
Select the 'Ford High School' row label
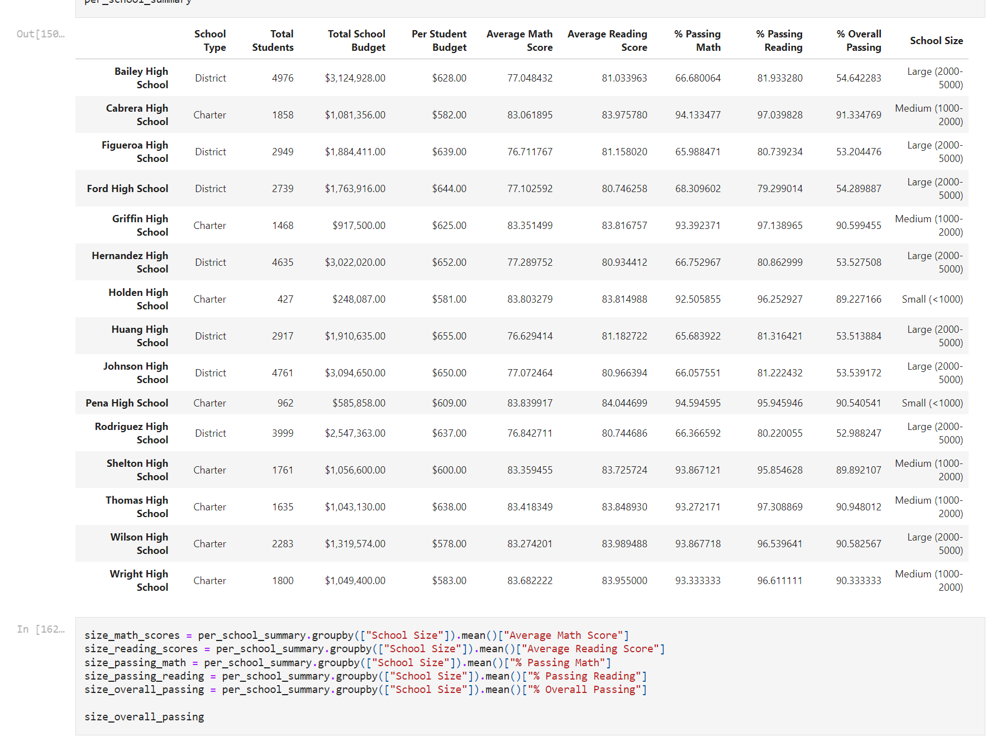coord(127,189)
